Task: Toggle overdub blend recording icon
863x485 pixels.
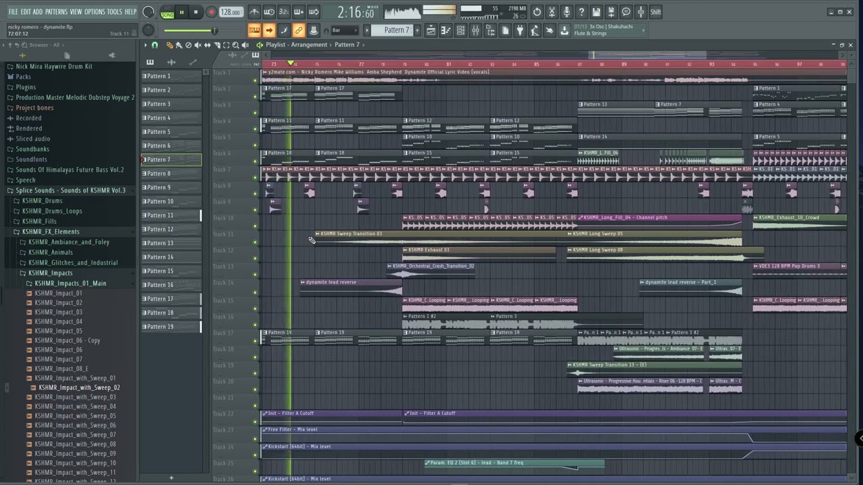Action: coord(299,12)
